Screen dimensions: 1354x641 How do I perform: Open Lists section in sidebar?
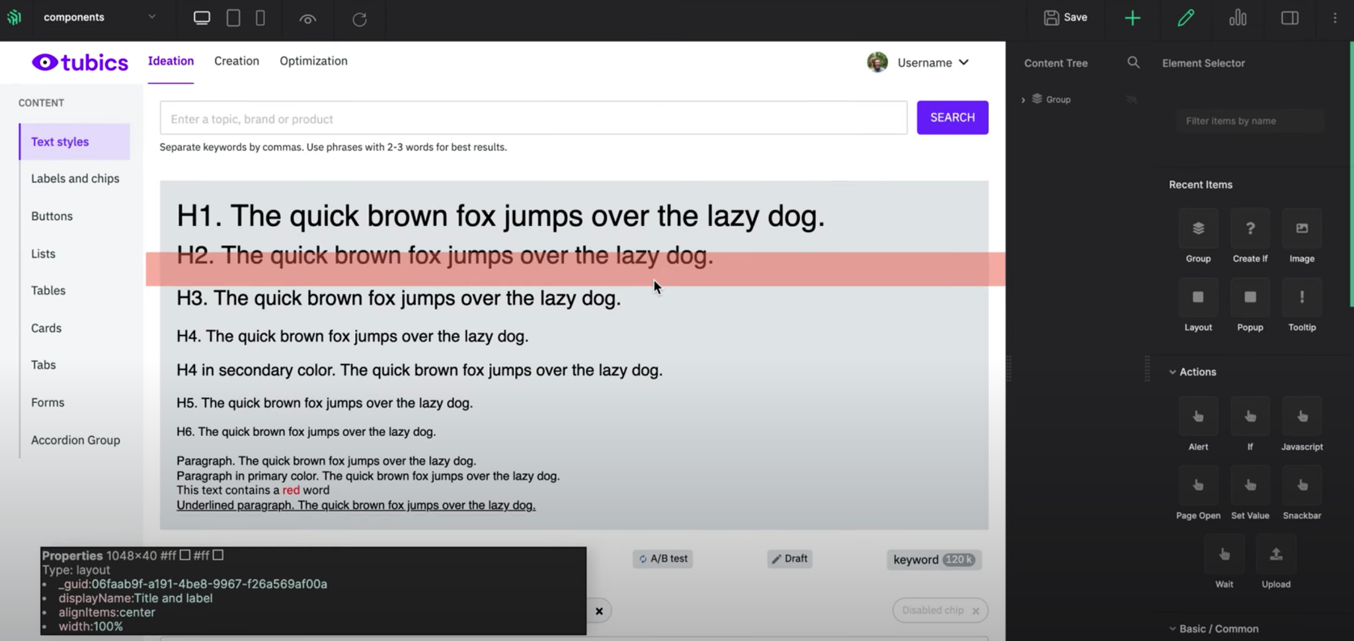click(44, 254)
